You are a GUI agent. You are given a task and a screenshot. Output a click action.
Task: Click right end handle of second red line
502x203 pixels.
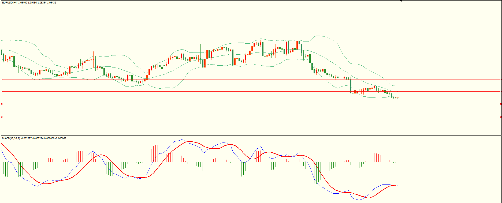point(501,91)
